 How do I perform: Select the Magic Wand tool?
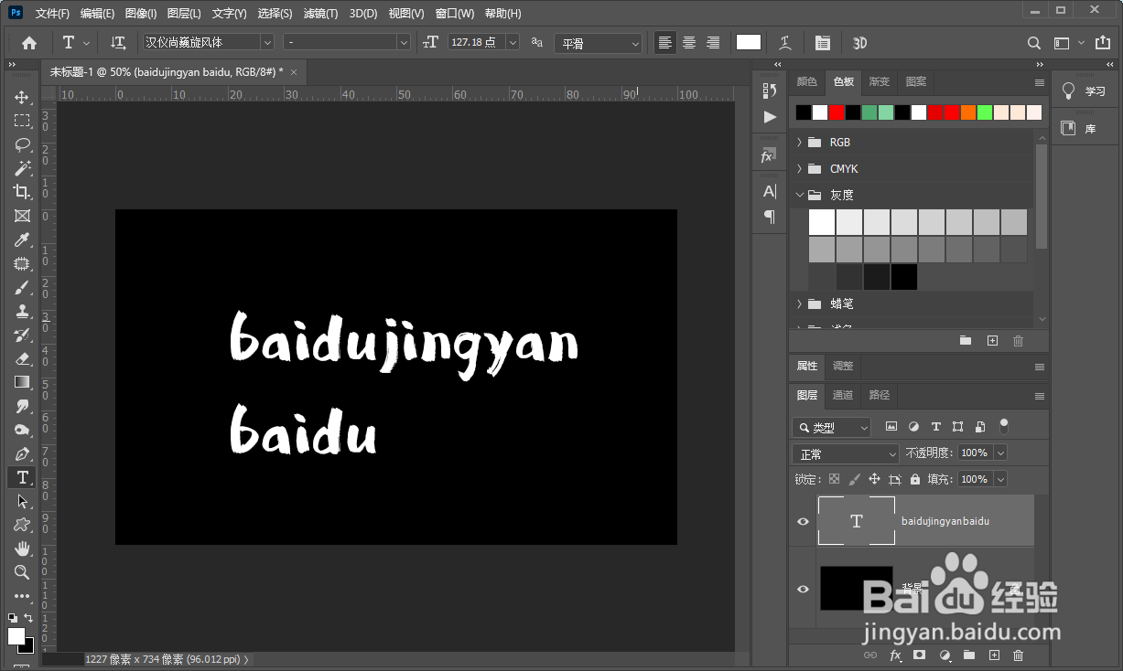click(x=22, y=168)
